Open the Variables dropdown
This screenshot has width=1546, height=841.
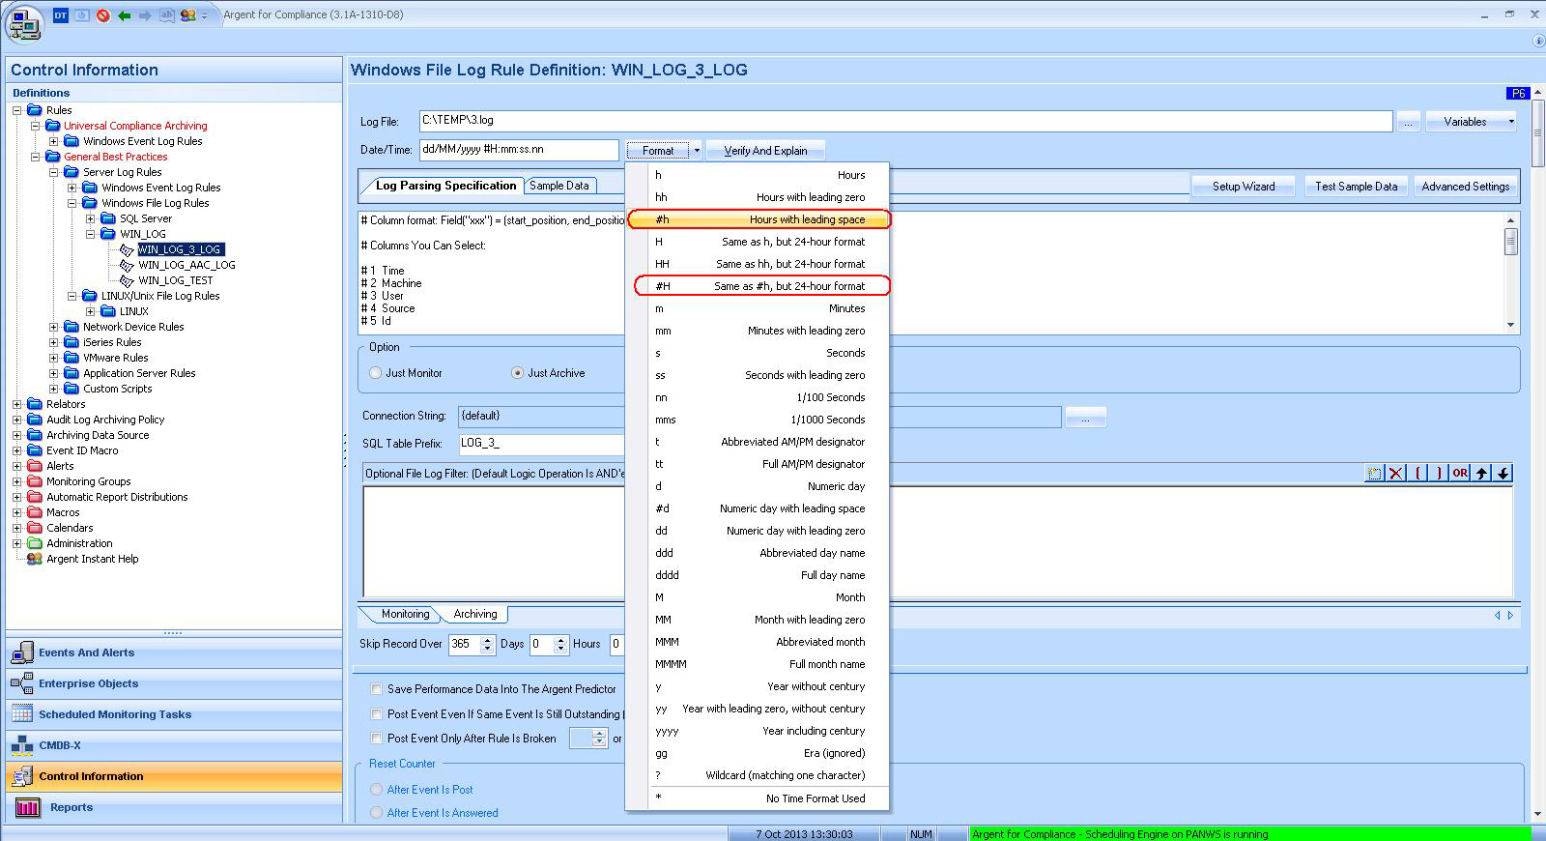1472,122
